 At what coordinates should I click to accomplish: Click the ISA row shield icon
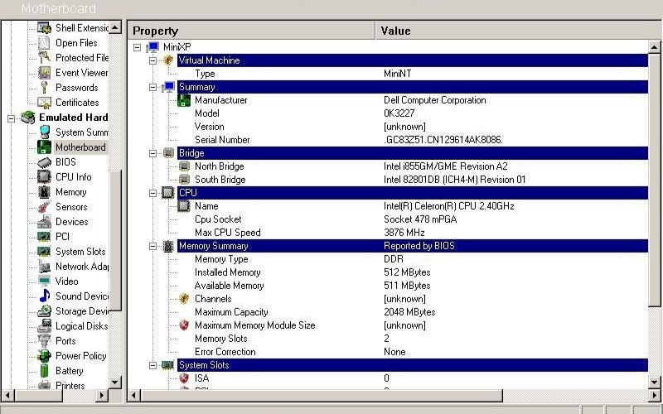(184, 378)
